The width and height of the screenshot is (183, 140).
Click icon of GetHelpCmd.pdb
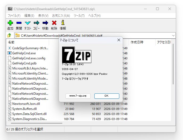(10, 63)
